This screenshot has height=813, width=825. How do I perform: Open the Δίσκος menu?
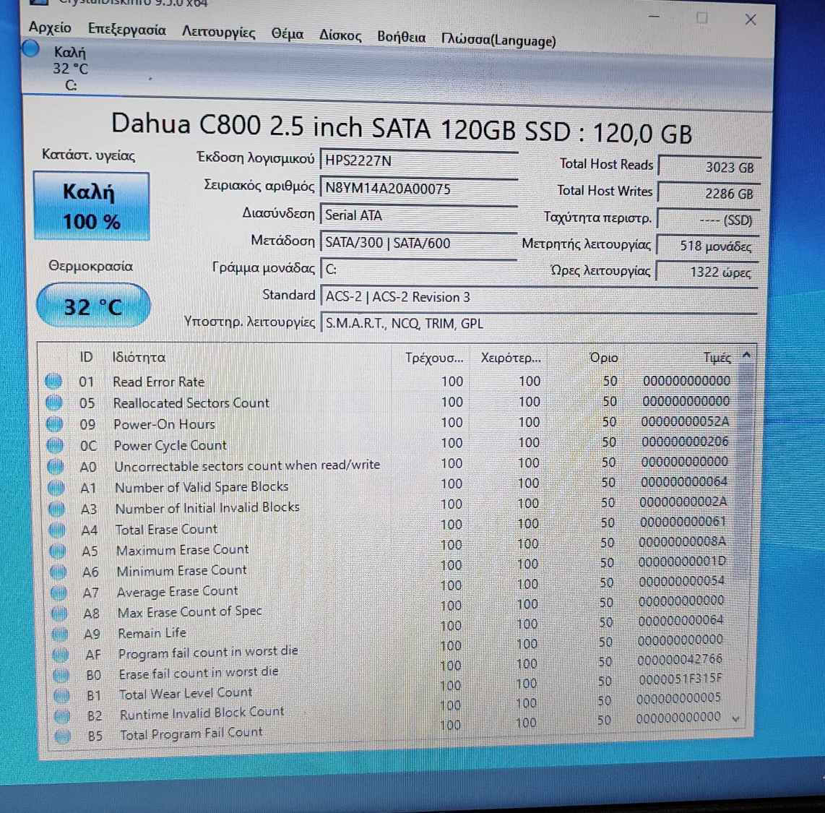340,36
